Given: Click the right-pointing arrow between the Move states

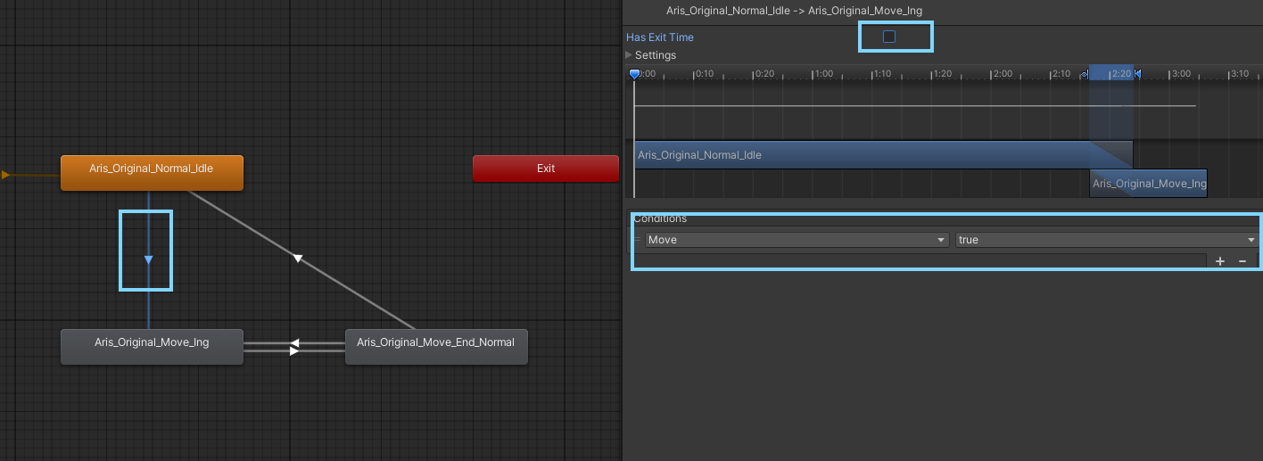Looking at the screenshot, I should [x=293, y=351].
